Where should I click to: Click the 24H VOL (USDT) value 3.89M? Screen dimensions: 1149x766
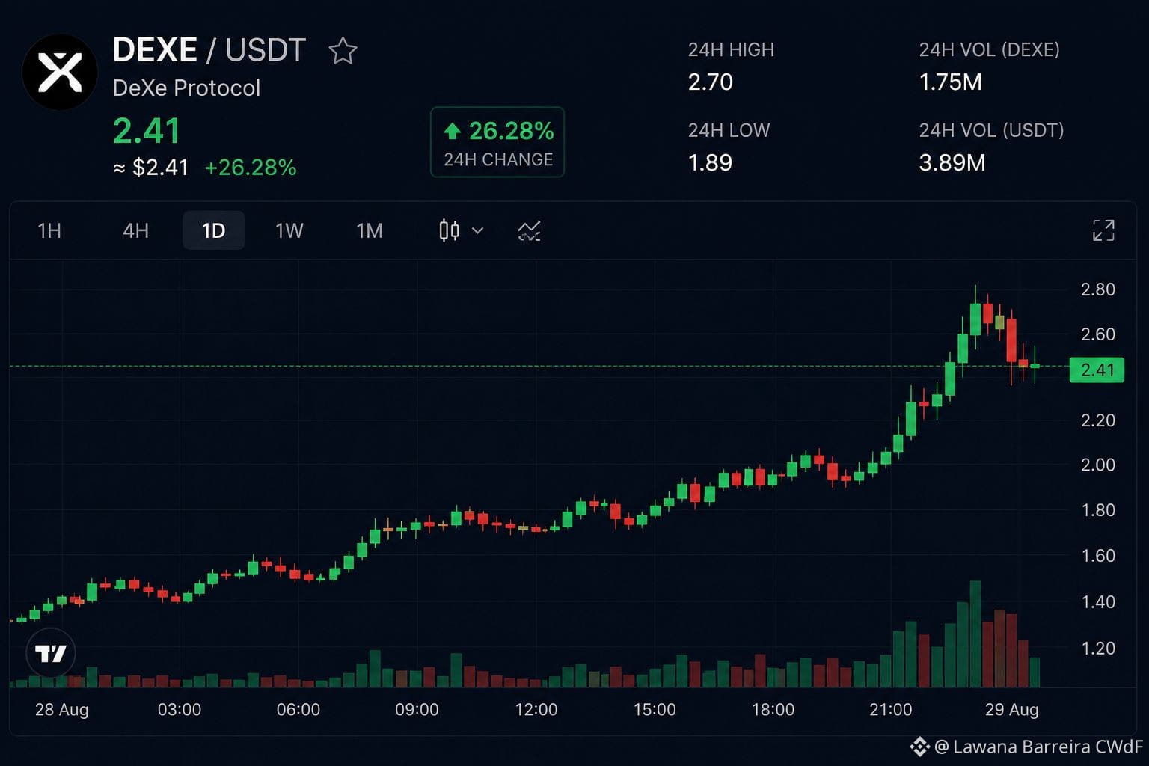(952, 162)
